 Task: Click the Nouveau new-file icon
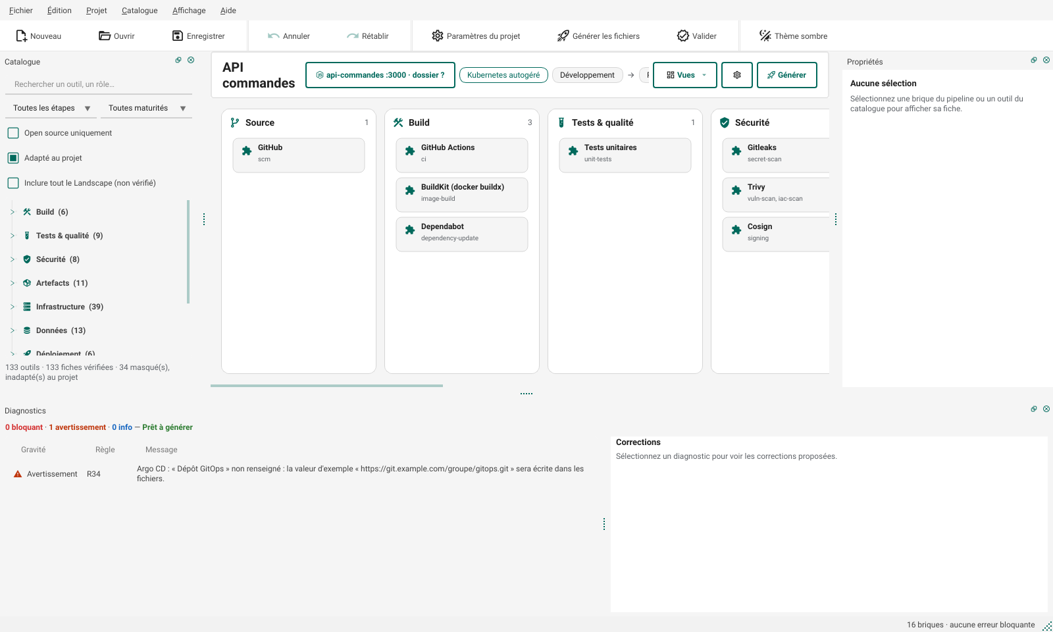point(22,36)
